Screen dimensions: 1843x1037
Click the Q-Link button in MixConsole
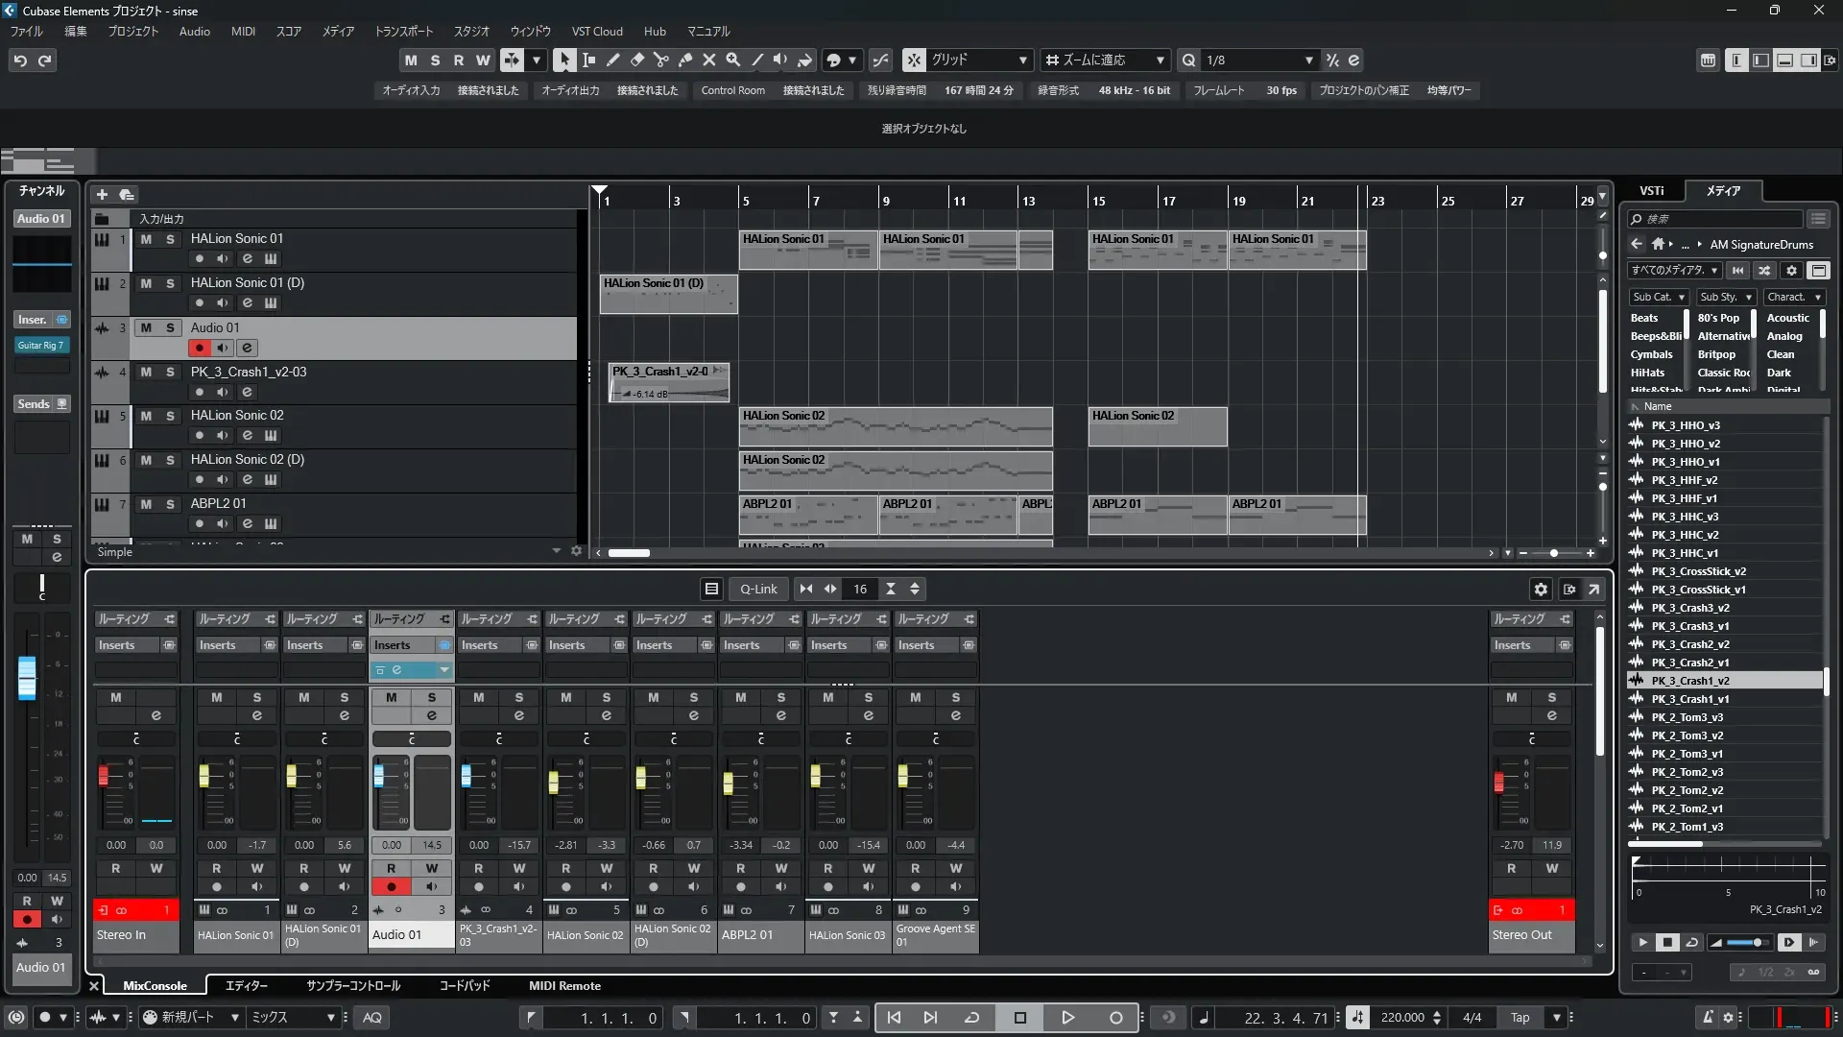(x=758, y=590)
